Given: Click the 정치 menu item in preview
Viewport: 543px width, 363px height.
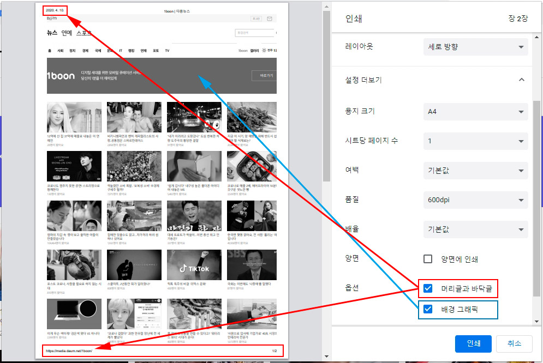Looking at the screenshot, I should tap(73, 51).
